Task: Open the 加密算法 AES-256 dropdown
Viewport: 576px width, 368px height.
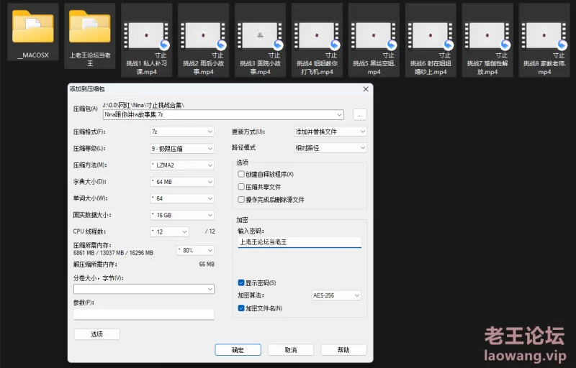Action: [x=336, y=295]
